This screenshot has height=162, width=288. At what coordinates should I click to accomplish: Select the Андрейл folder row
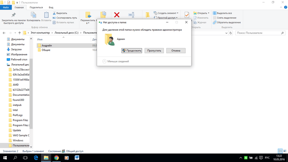[x=67, y=46]
